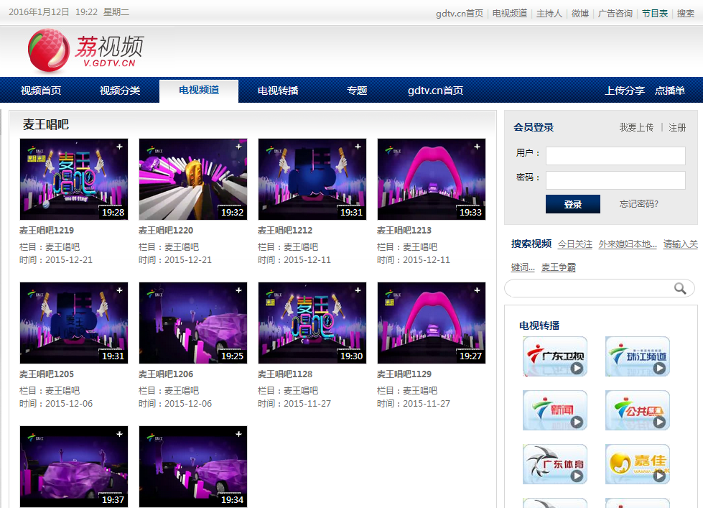Open the 麦王唱吧1213 title text
The image size is (703, 508).
[404, 231]
